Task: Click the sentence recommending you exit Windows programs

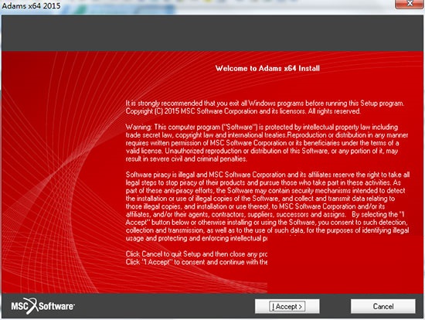Action: (265, 104)
